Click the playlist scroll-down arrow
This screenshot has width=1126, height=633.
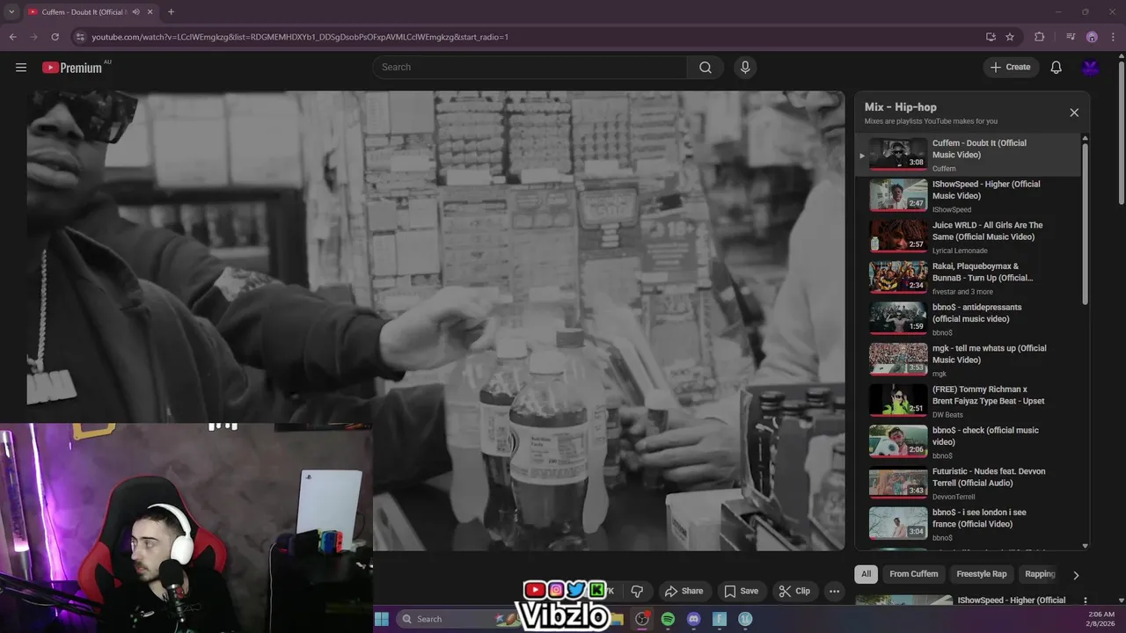coord(1085,546)
